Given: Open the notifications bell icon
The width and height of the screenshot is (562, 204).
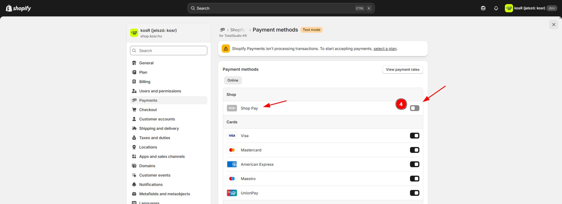Looking at the screenshot, I should pyautogui.click(x=496, y=8).
